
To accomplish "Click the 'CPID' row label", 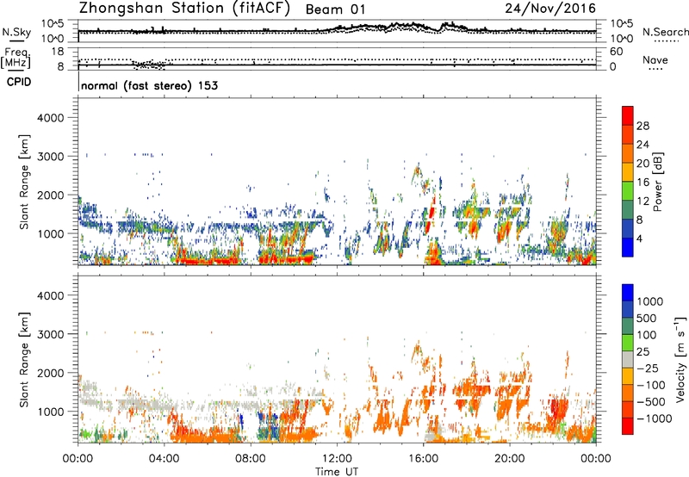I will click(19, 82).
